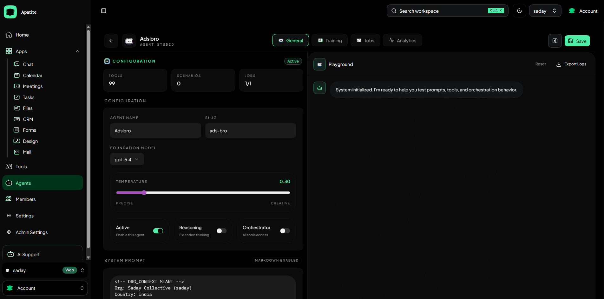Switch to the General tab
The image size is (604, 299).
tap(291, 40)
